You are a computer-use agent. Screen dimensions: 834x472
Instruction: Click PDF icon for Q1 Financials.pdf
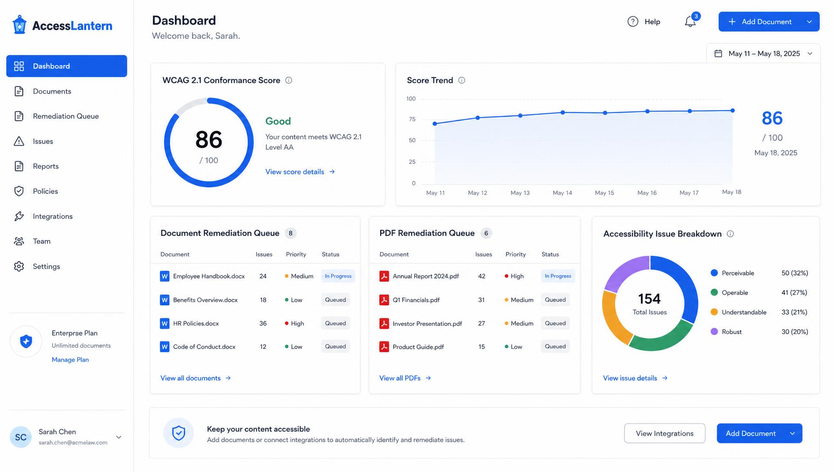tap(384, 300)
